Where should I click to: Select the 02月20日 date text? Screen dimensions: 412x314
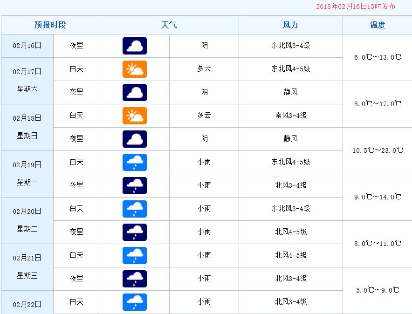tap(27, 211)
